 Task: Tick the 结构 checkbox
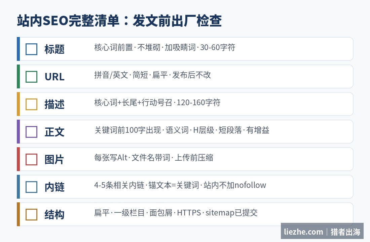point(31,215)
